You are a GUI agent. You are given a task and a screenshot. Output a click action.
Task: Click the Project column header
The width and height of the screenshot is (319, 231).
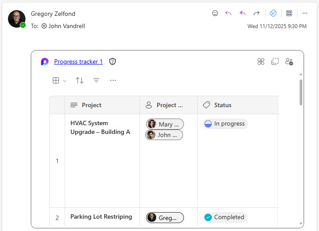(x=92, y=105)
